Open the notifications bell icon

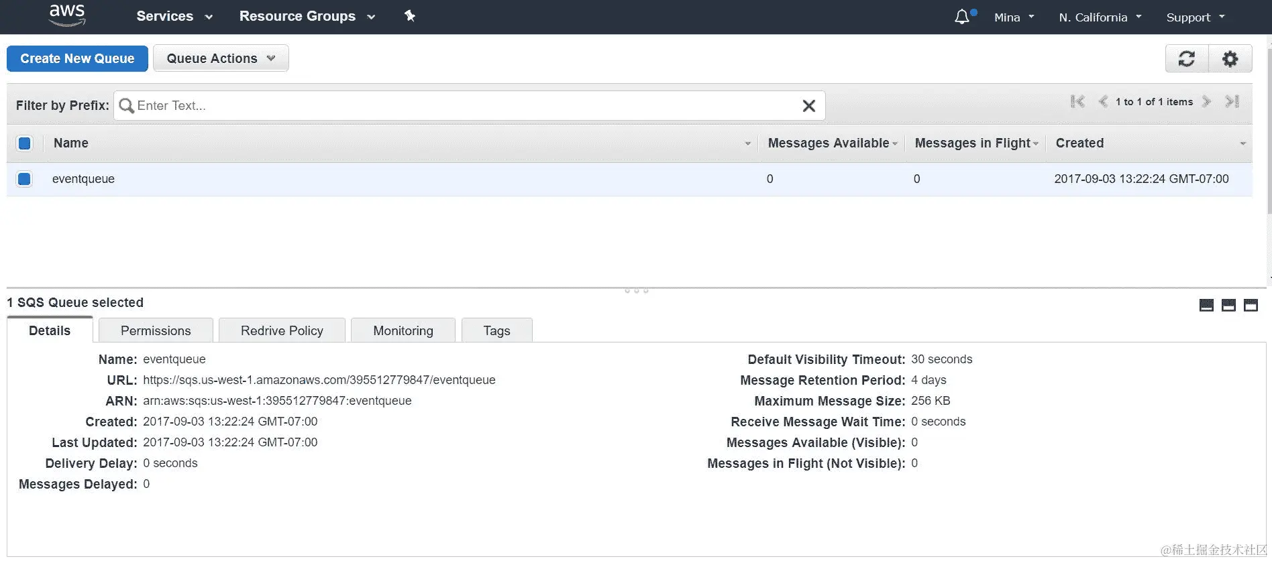tap(962, 17)
